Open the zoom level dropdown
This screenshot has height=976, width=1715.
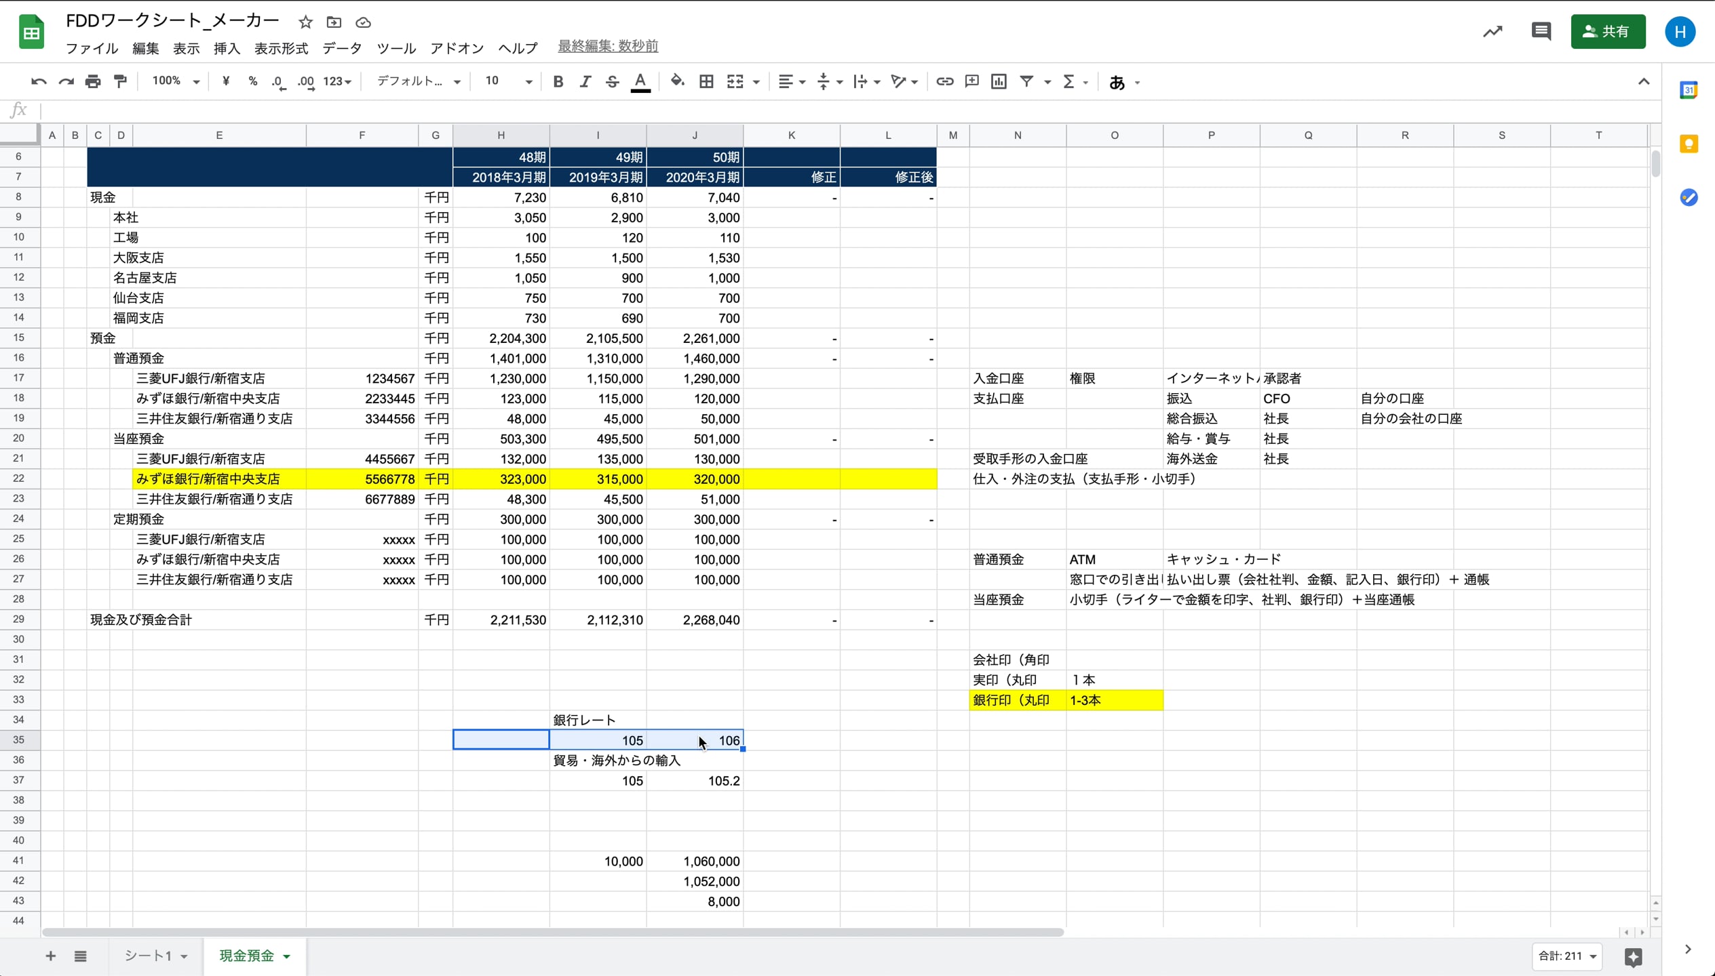(x=173, y=81)
